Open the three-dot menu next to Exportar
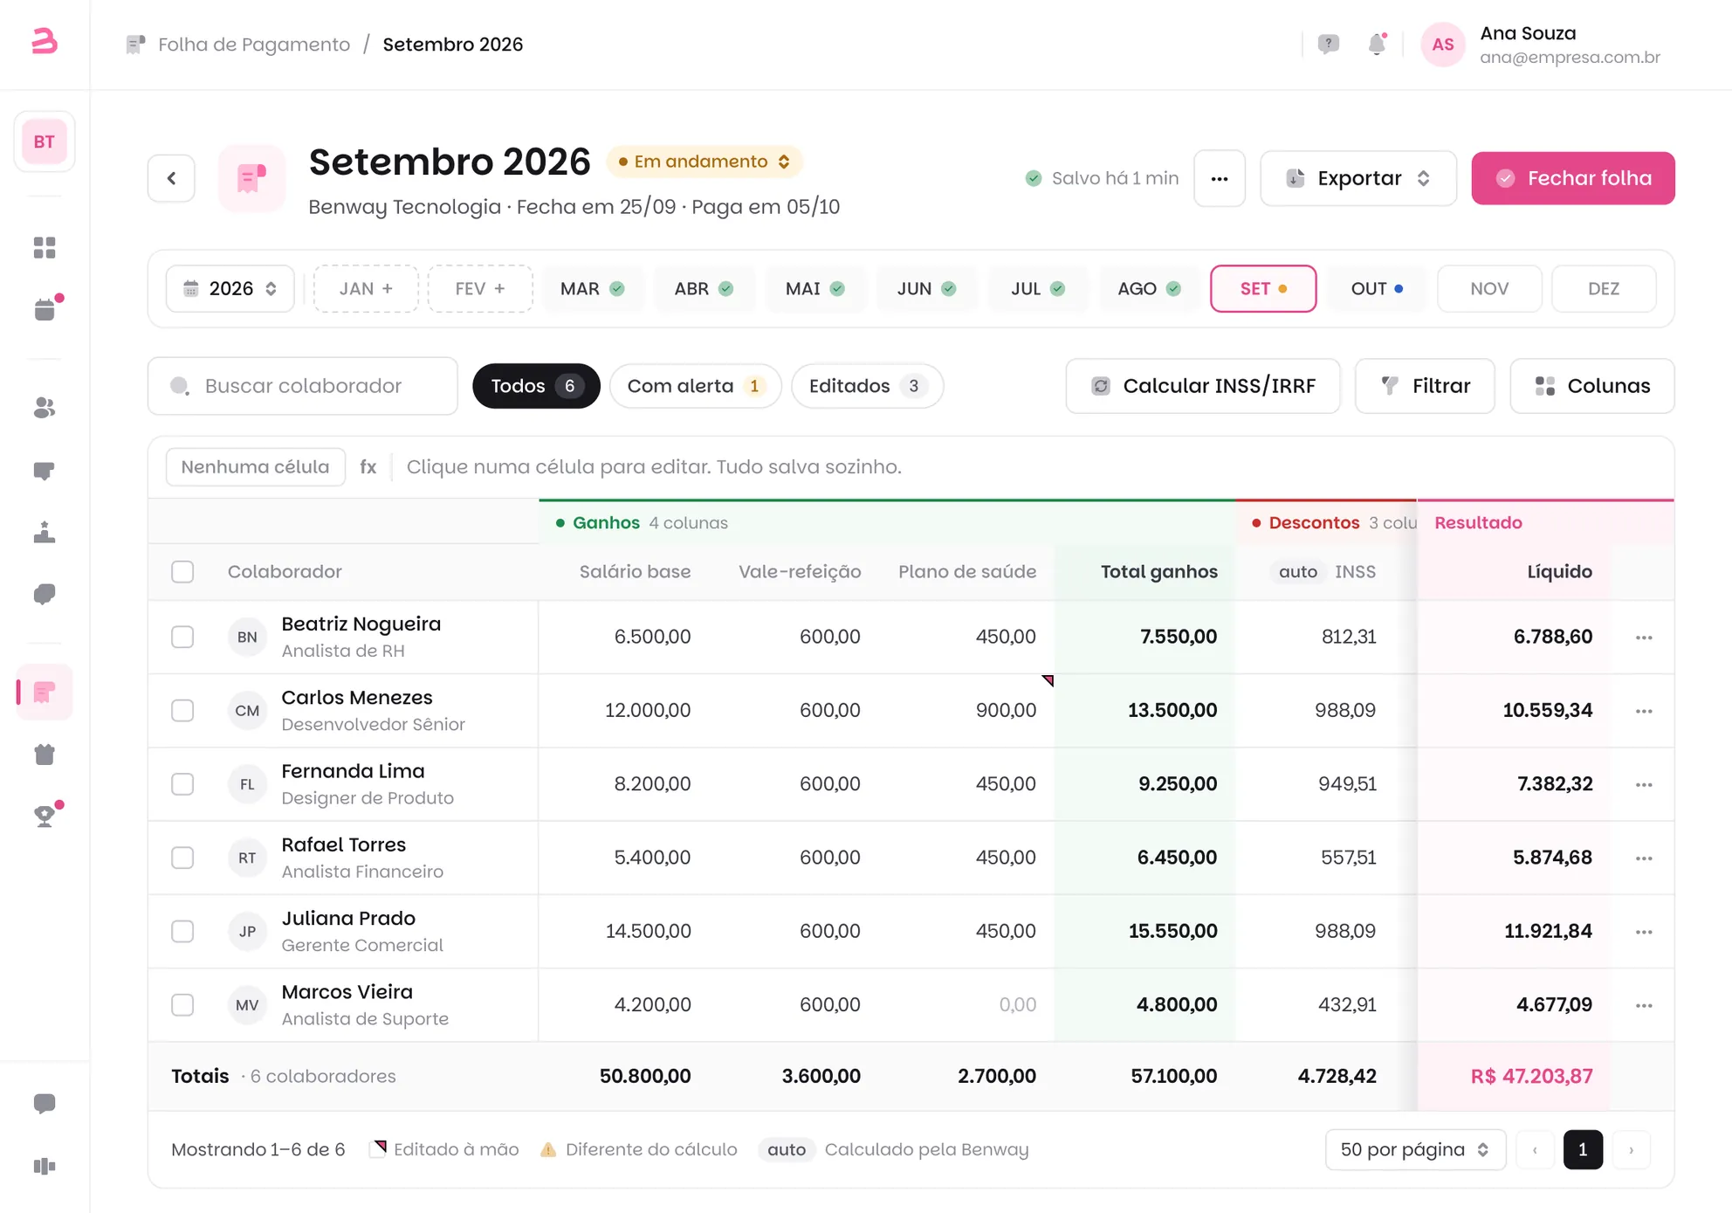This screenshot has width=1732, height=1213. [x=1220, y=178]
